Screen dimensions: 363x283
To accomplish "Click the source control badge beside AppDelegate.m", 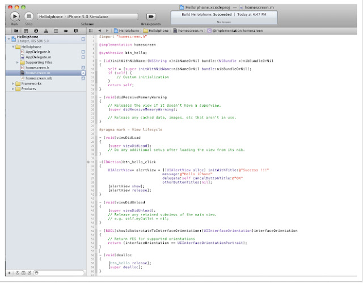I will [x=83, y=57].
